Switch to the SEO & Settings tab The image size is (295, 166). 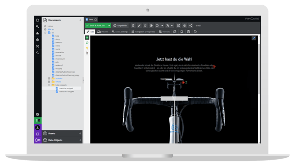click(x=120, y=32)
